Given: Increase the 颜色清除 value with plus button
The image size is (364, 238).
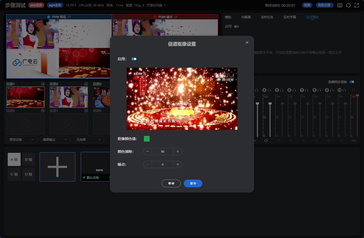Looking at the screenshot, I should pyautogui.click(x=178, y=152).
